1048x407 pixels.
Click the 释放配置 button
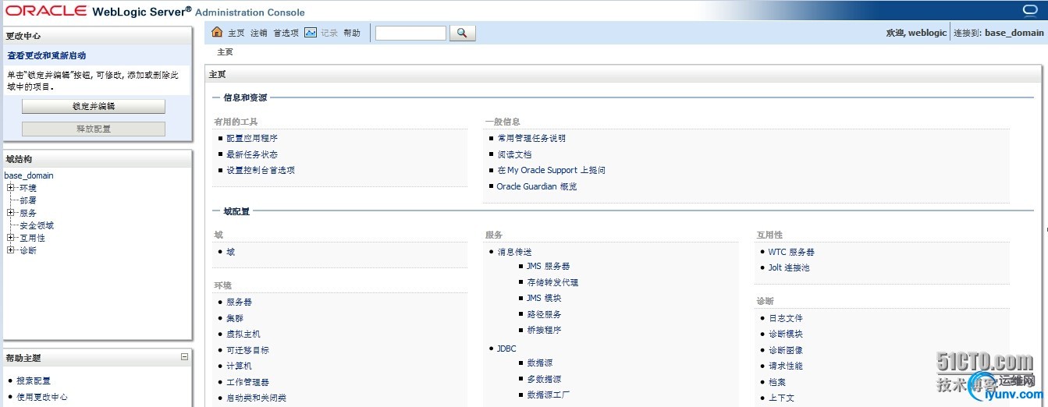coord(94,129)
